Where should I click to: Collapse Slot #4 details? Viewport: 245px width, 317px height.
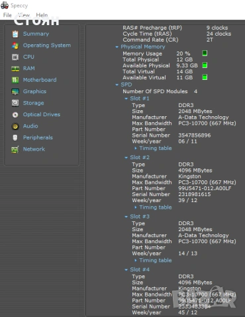(126, 269)
